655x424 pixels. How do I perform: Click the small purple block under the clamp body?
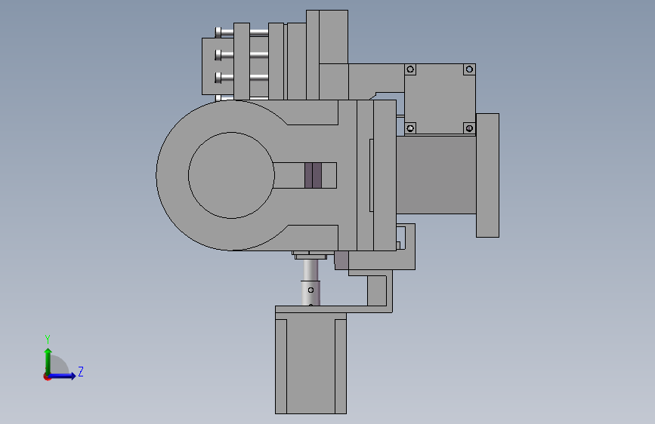point(341,260)
